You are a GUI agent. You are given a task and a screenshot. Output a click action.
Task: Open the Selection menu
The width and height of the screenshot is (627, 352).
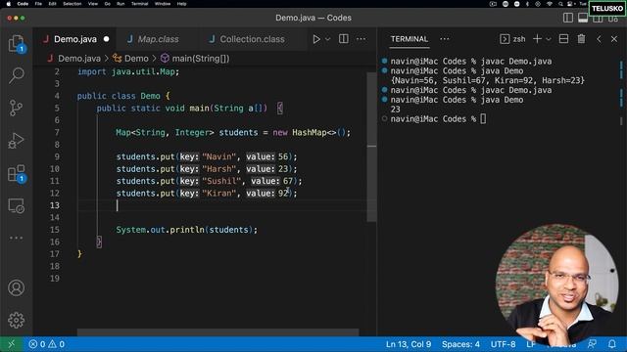(72, 4)
